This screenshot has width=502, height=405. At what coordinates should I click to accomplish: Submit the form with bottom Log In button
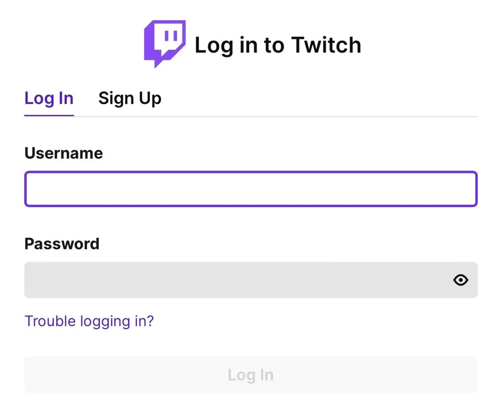tap(251, 374)
